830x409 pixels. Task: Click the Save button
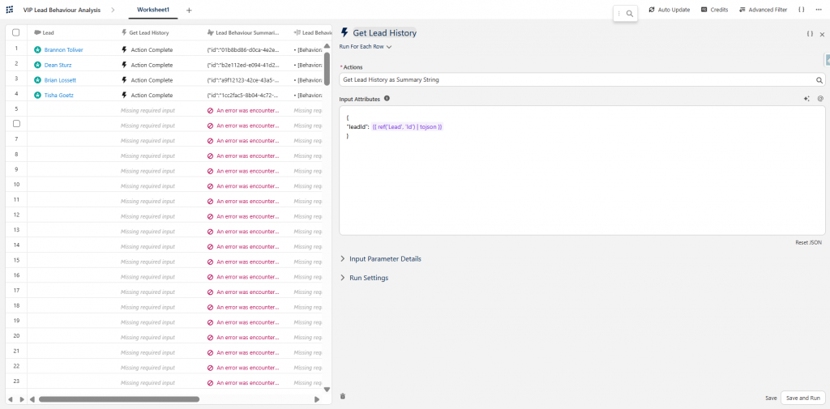[771, 398]
